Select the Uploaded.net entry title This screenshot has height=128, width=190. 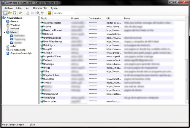click(x=51, y=94)
